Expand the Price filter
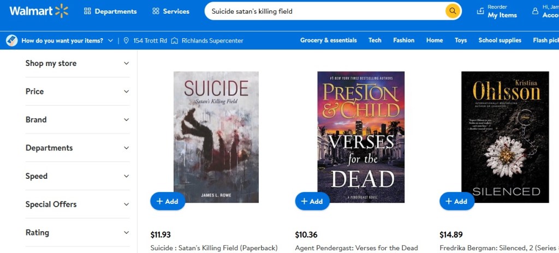The image size is (559, 253). click(x=77, y=92)
